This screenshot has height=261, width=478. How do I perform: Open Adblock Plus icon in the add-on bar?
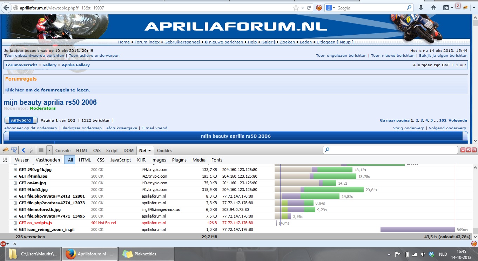click(4, 243)
